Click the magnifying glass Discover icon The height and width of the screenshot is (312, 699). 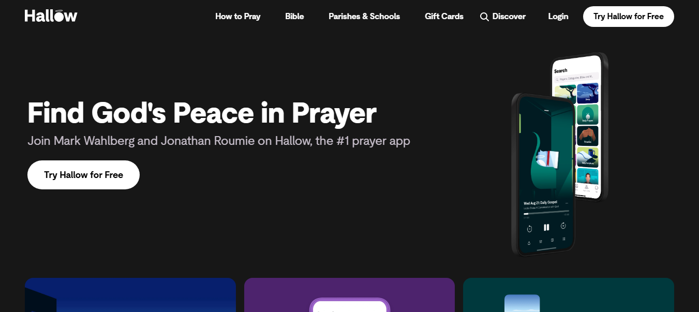tap(484, 17)
